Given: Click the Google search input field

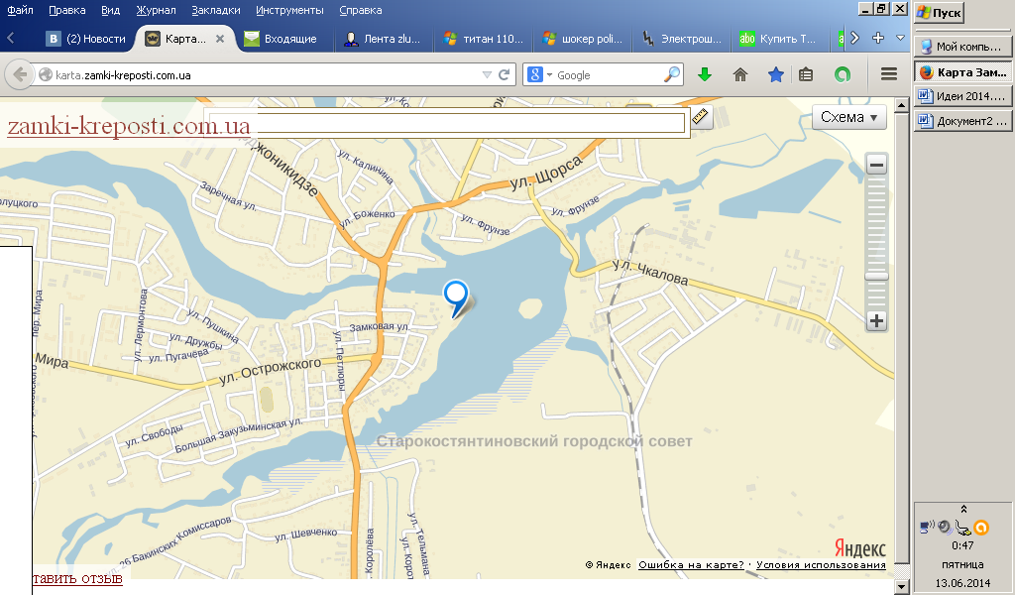Looking at the screenshot, I should click(x=609, y=75).
